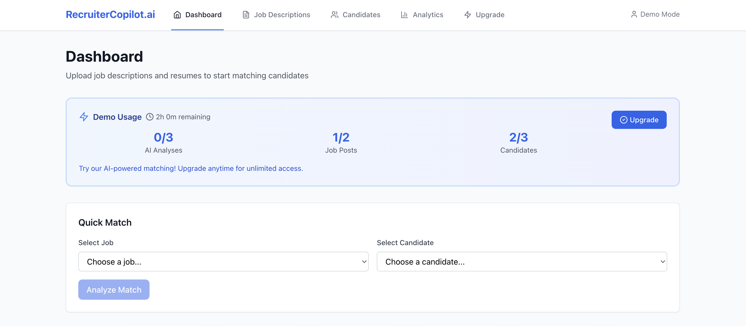
Task: Click the home icon beside Dashboard
Action: pos(177,15)
